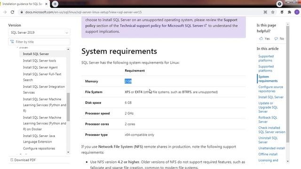The image size is (301, 169).
Task: Click the padlock site info icon
Action: pyautogui.click(x=22, y=12)
